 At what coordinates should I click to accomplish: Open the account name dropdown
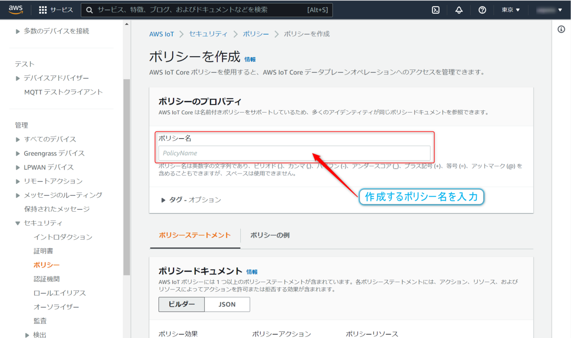tap(548, 10)
